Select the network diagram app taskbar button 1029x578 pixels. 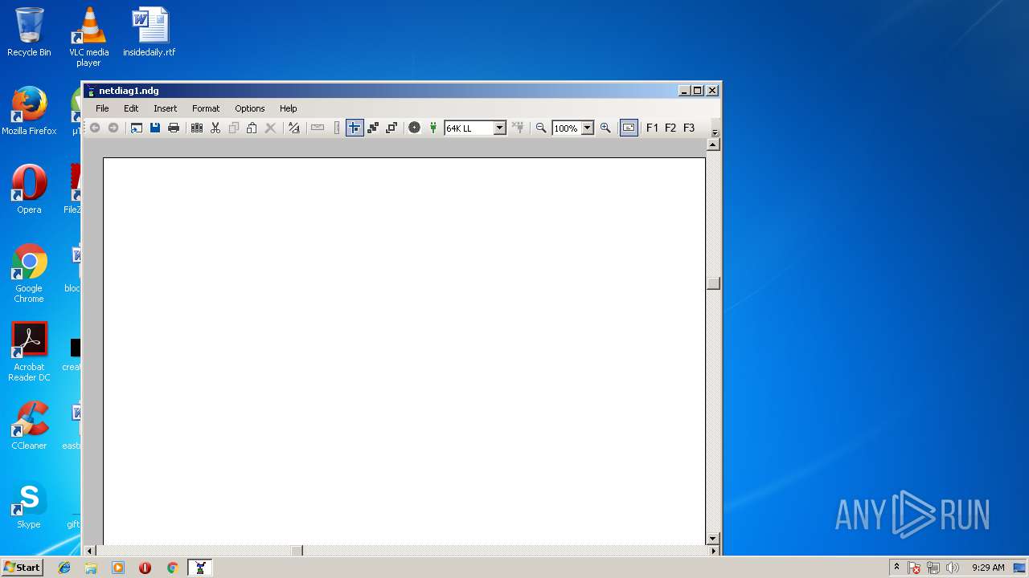(x=200, y=568)
